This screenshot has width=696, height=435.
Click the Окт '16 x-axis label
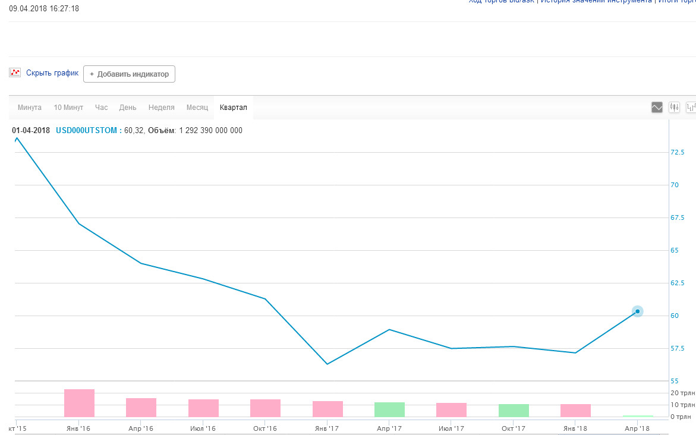pyautogui.click(x=265, y=428)
